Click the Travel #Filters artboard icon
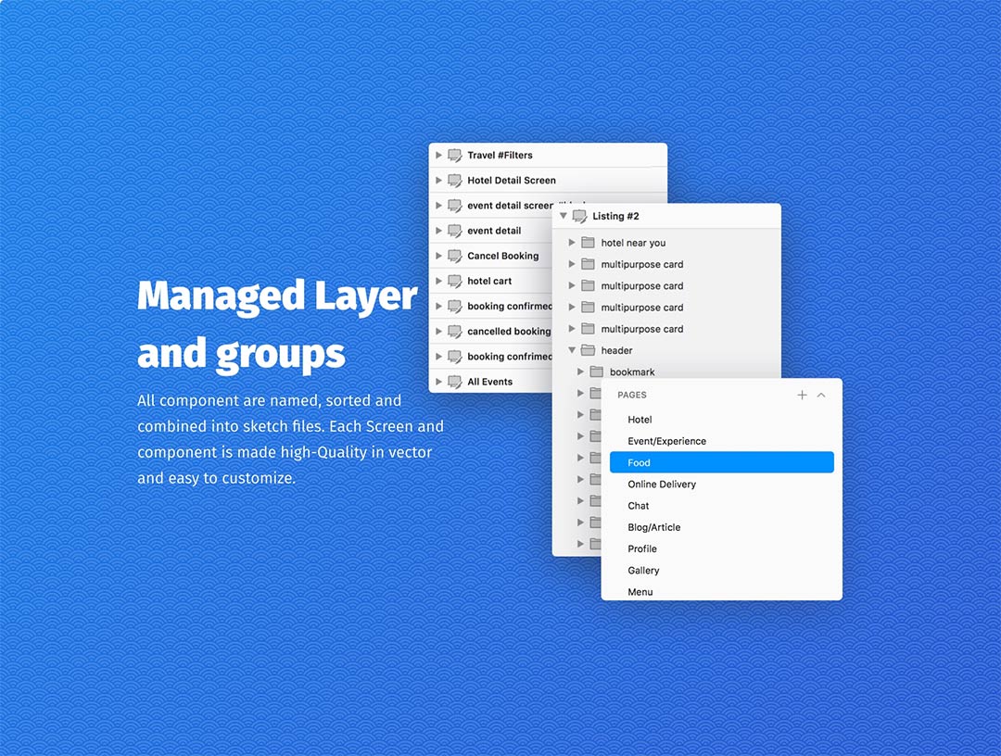 pos(454,156)
